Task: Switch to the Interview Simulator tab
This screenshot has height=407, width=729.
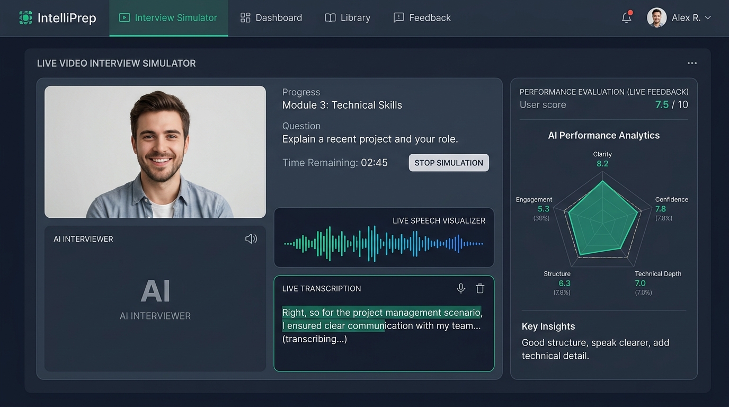Action: click(168, 17)
